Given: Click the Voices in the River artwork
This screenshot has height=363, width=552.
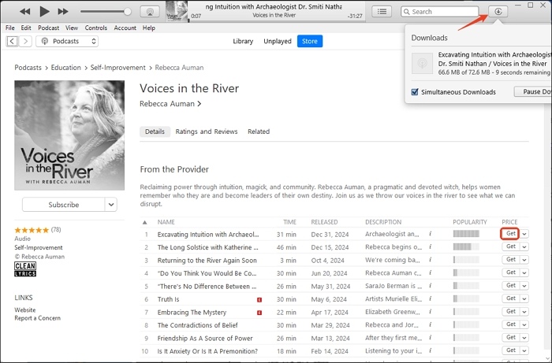Looking at the screenshot, I should [x=69, y=135].
